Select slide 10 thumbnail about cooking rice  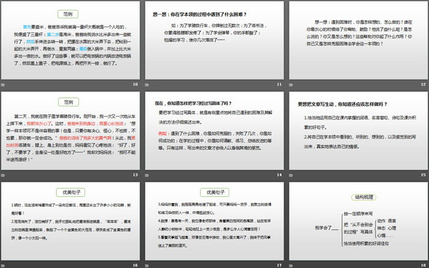(x=71, y=40)
